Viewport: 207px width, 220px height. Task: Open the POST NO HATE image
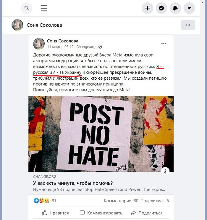point(101,134)
